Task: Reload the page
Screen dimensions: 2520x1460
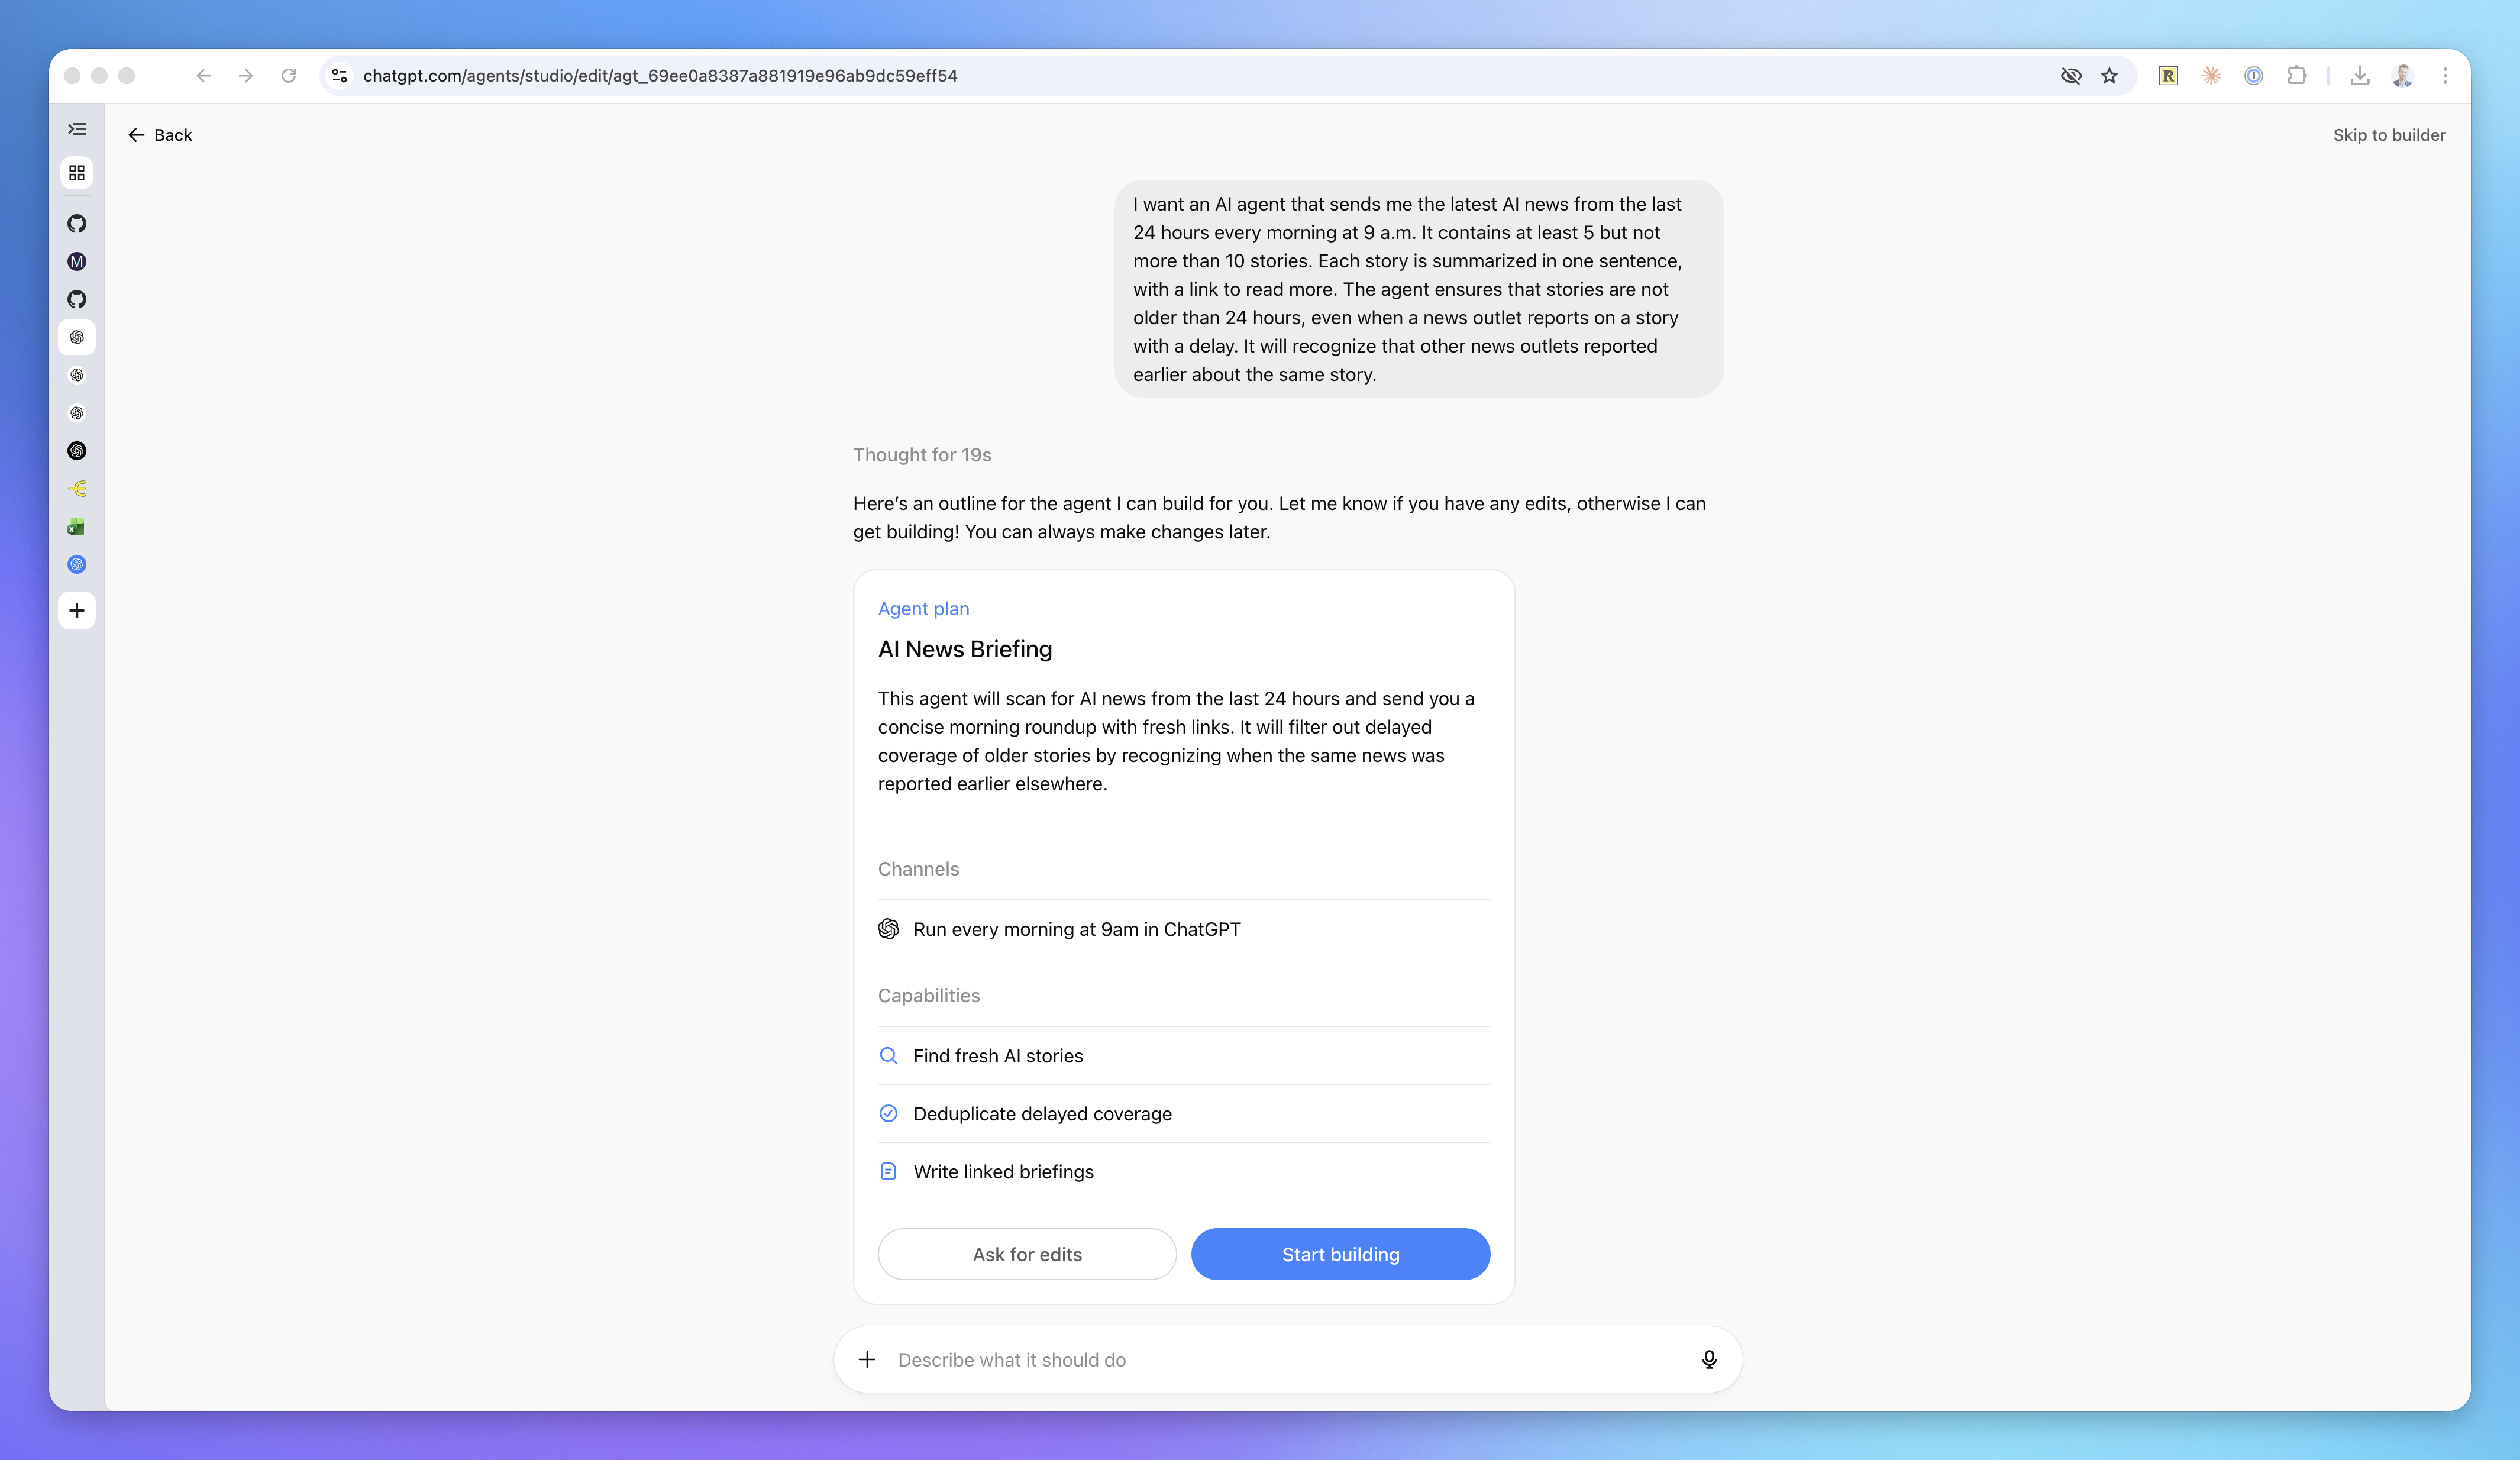Action: click(x=289, y=76)
